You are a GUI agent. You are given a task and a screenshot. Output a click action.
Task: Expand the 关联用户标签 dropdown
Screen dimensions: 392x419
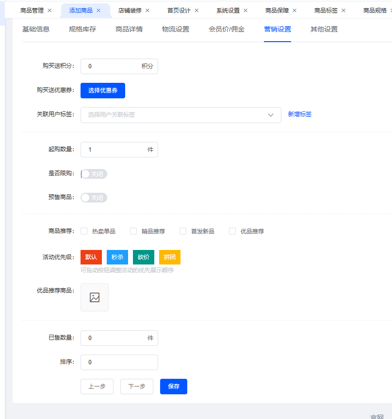pos(180,115)
